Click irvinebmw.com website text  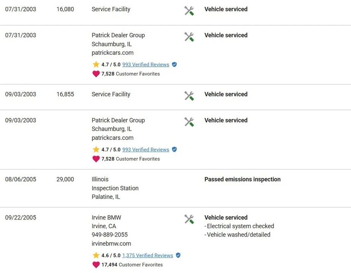pos(111,243)
